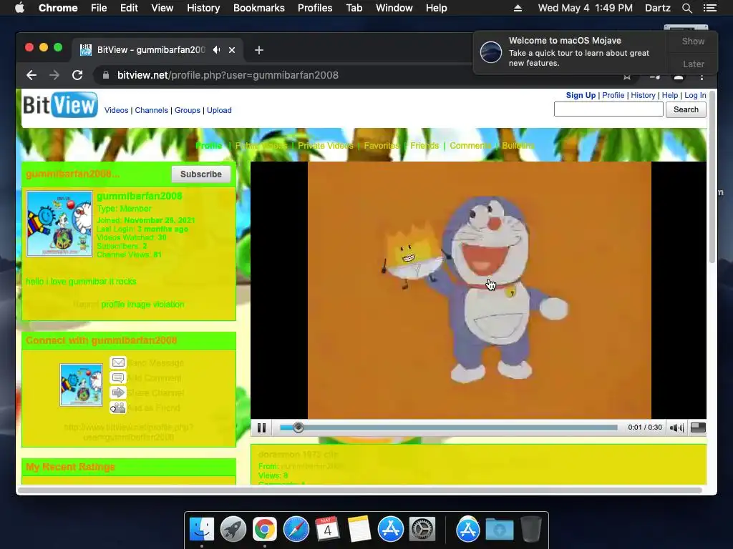Click the horizontal scrollbar at page bottom
733x549 pixels.
click(x=360, y=490)
